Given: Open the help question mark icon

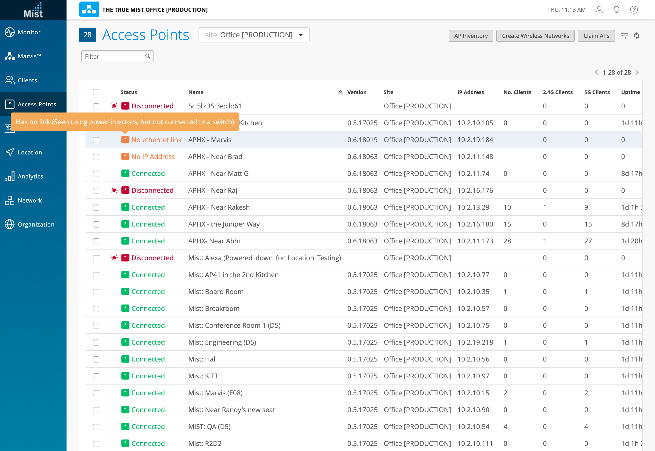Looking at the screenshot, I should click(x=634, y=10).
